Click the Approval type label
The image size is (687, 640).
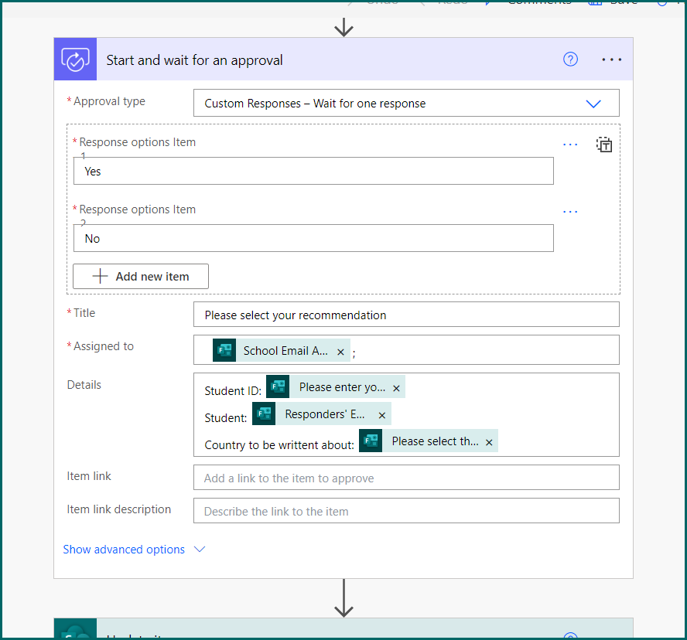(x=109, y=101)
